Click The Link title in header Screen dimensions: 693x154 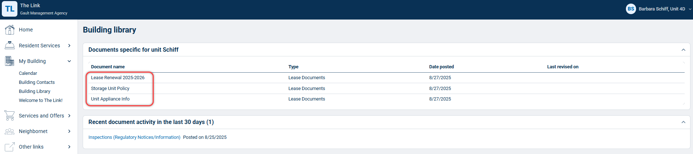[30, 5]
